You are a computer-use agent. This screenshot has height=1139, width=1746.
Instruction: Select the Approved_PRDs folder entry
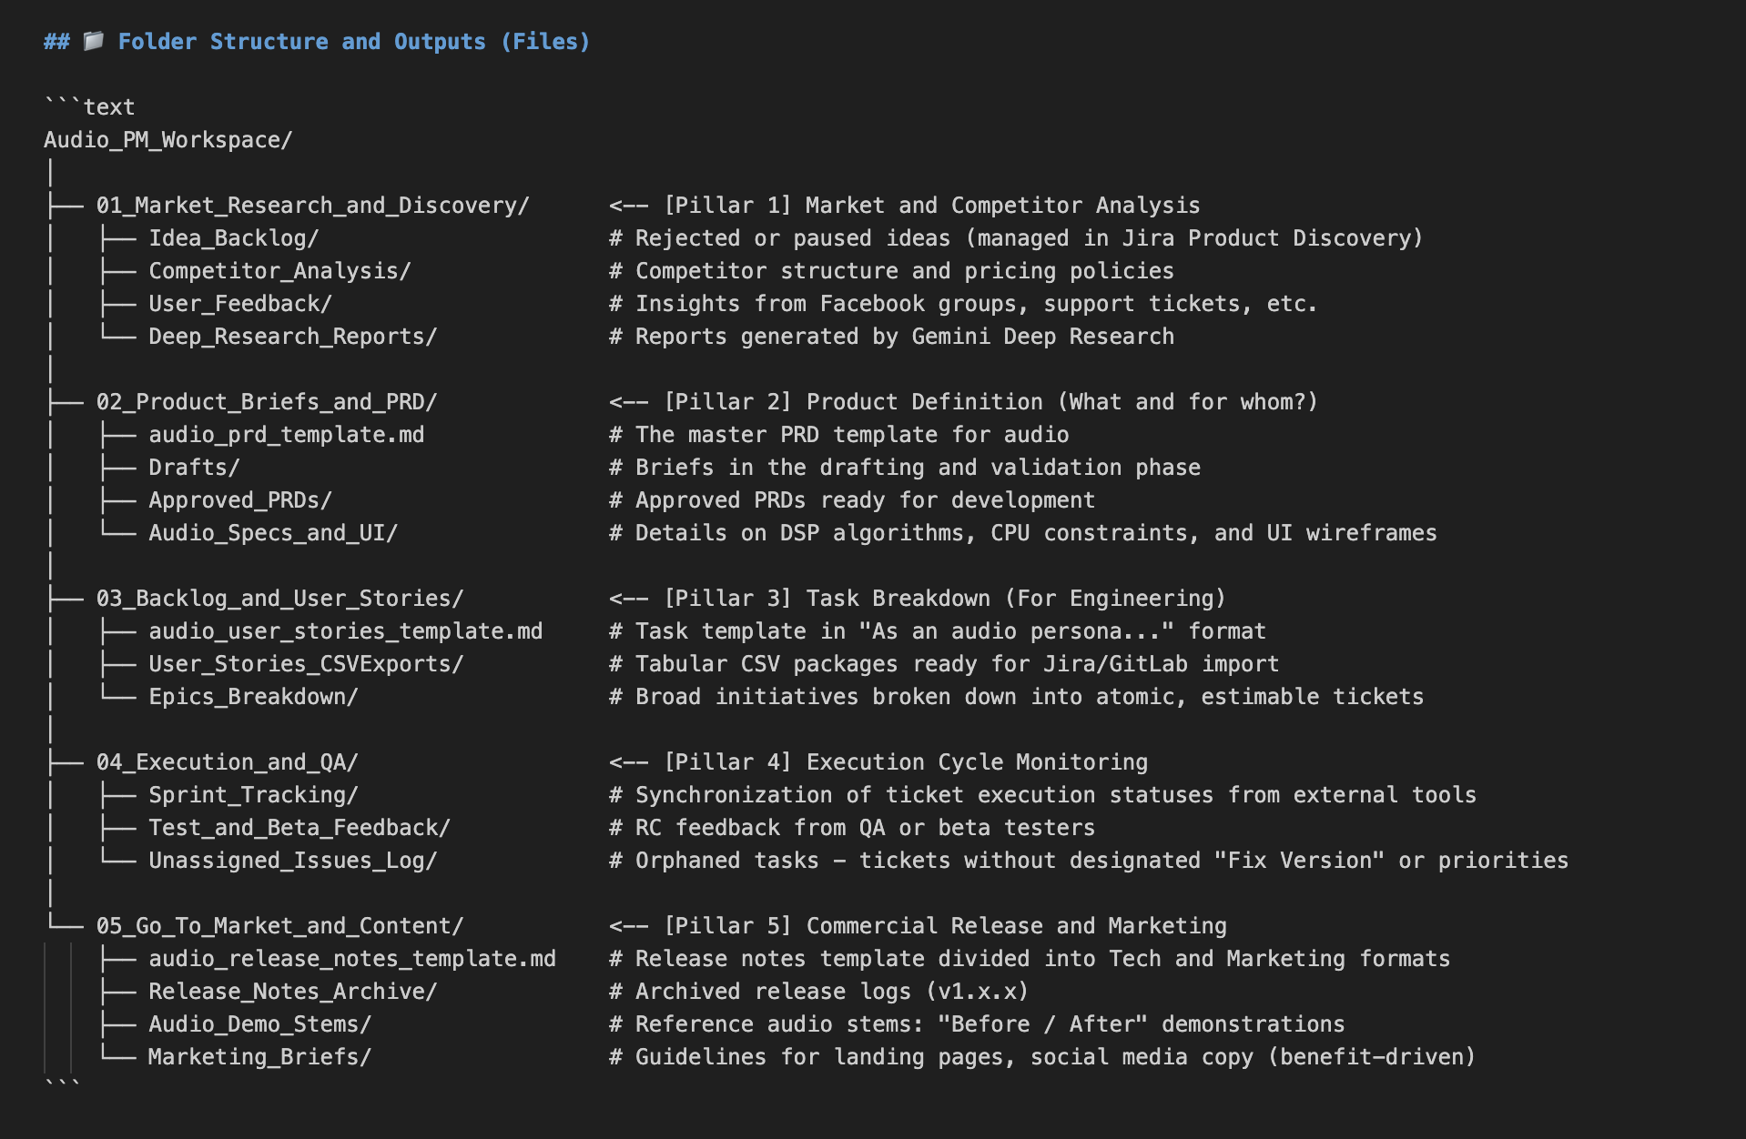(240, 500)
